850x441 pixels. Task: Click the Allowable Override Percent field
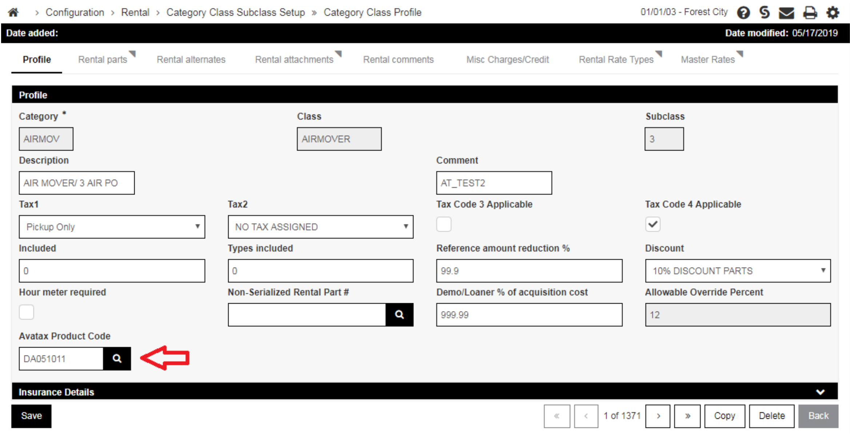click(738, 315)
